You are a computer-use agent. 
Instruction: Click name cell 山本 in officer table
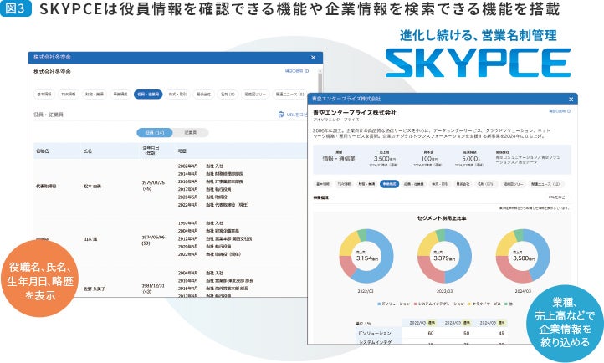(x=90, y=239)
